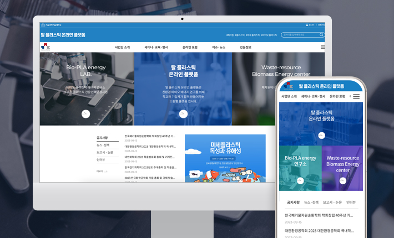Viewport: 394px width, 238px height.
Task: Open the 이슈·뉴스 menu on the desktop
Action: [x=219, y=47]
